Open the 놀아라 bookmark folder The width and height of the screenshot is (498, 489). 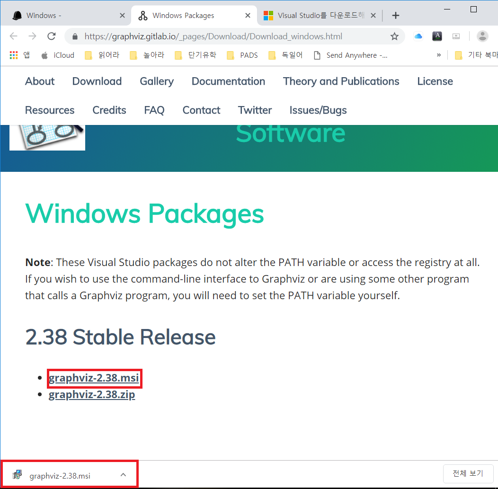[147, 55]
